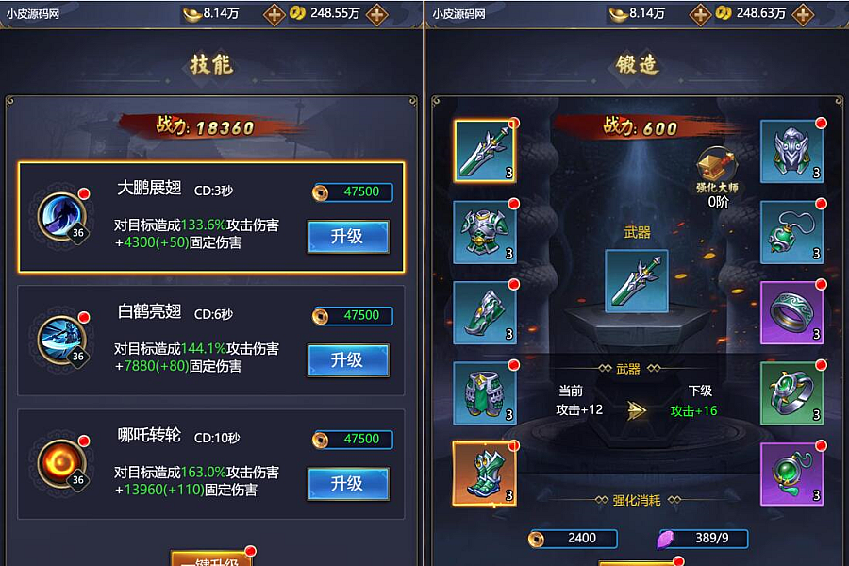Choose the sword weapon equipment slot

485,151
